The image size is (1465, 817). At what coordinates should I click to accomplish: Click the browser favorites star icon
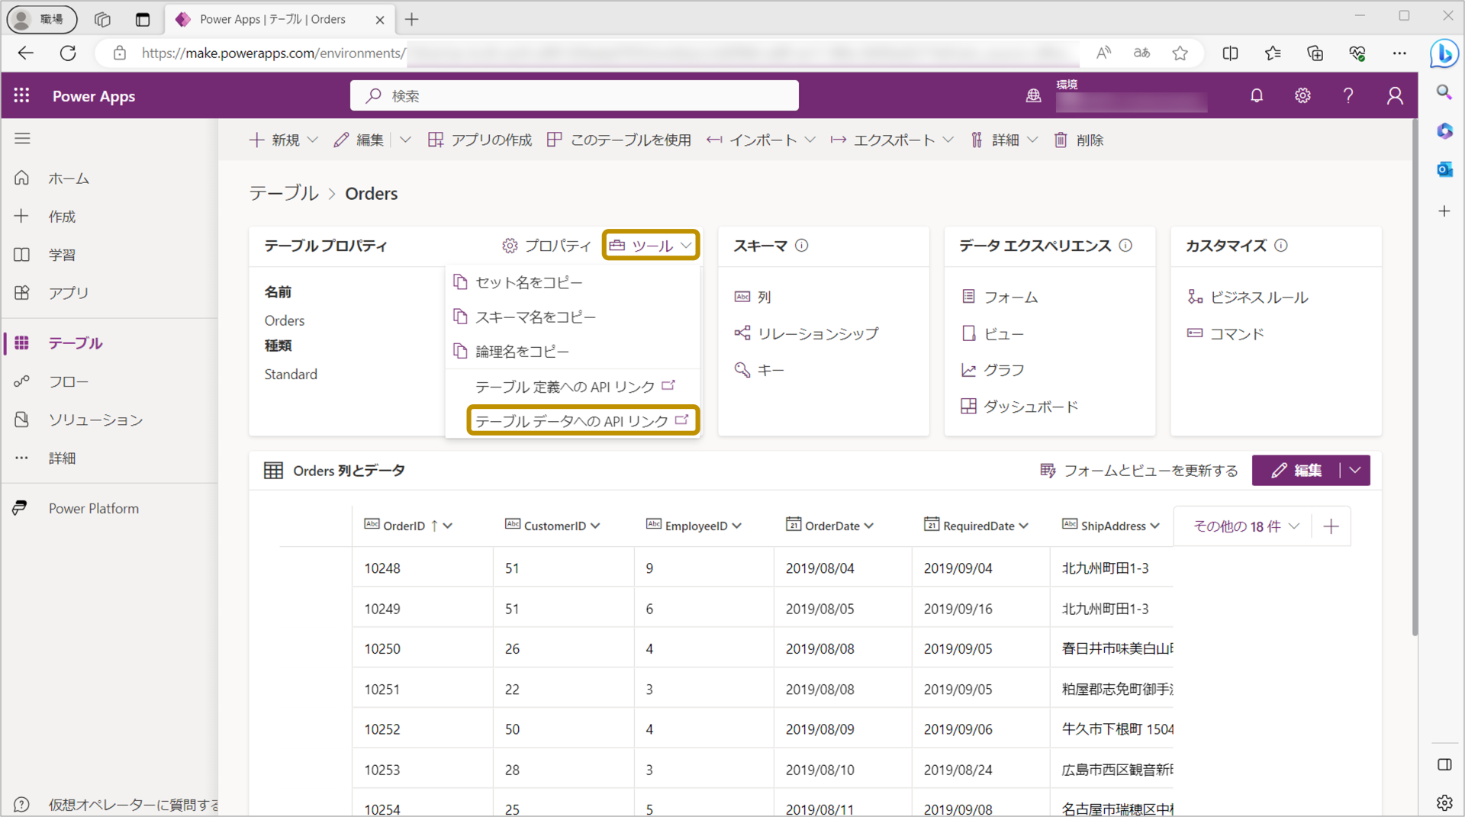click(x=1180, y=53)
